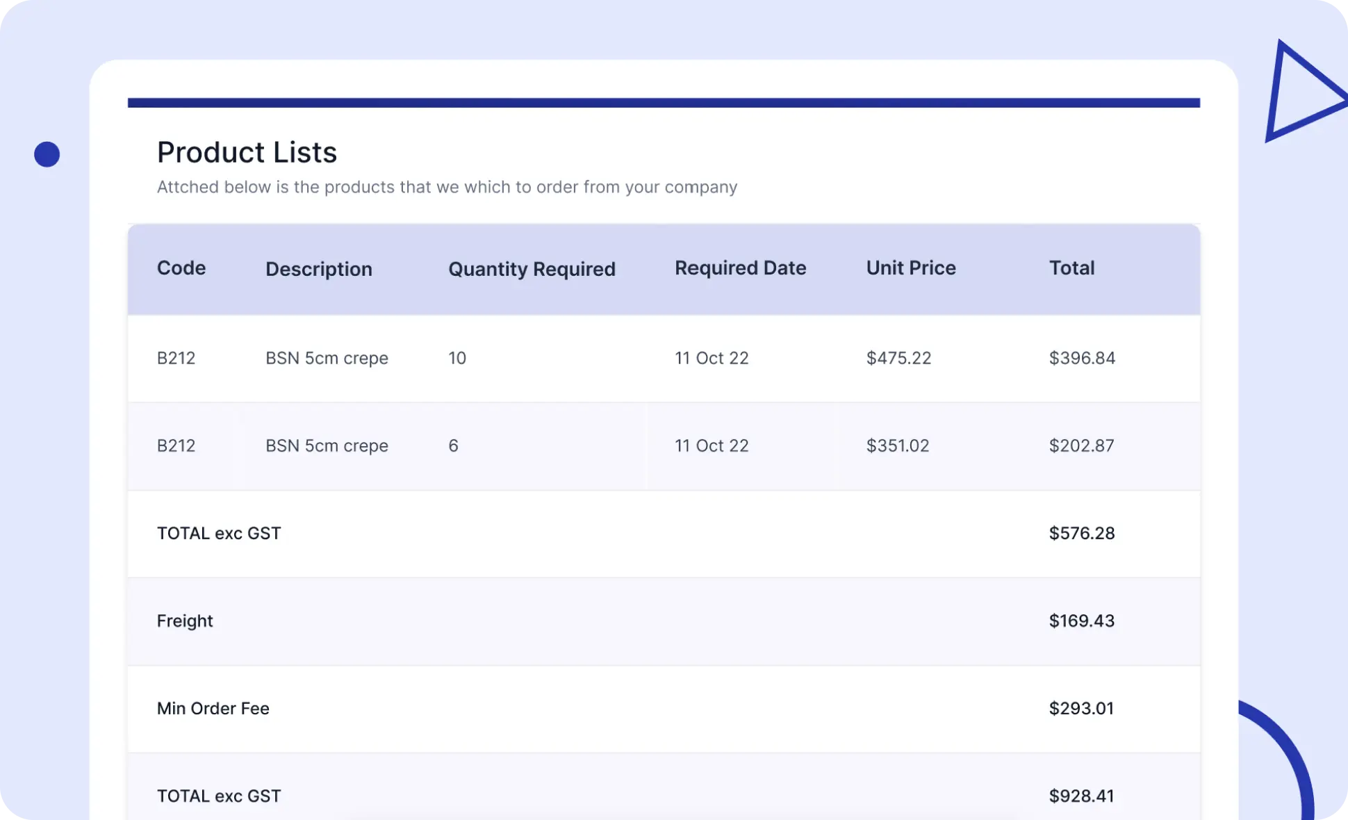This screenshot has width=1348, height=820.
Task: Click the $475.22 unit price
Action: [898, 358]
